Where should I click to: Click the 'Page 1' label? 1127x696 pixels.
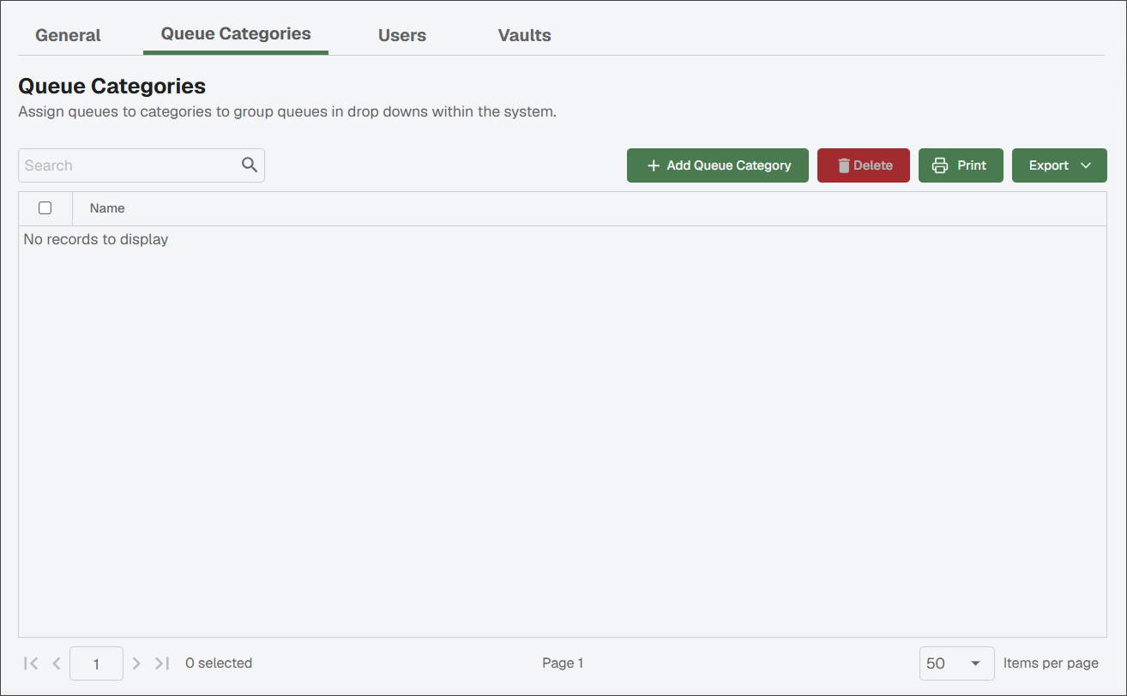pyautogui.click(x=563, y=663)
